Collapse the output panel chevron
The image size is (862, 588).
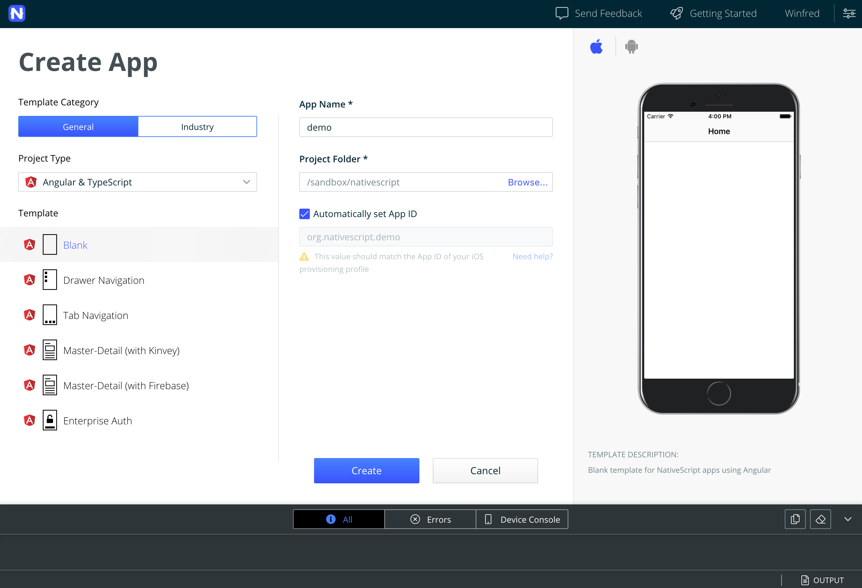coord(848,519)
